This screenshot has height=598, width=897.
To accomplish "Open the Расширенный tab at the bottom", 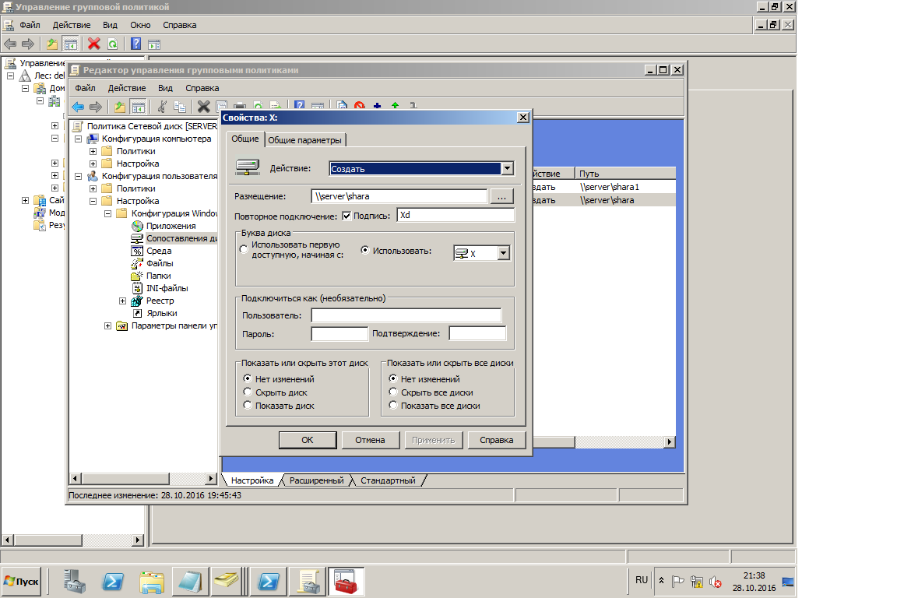I will pyautogui.click(x=316, y=480).
